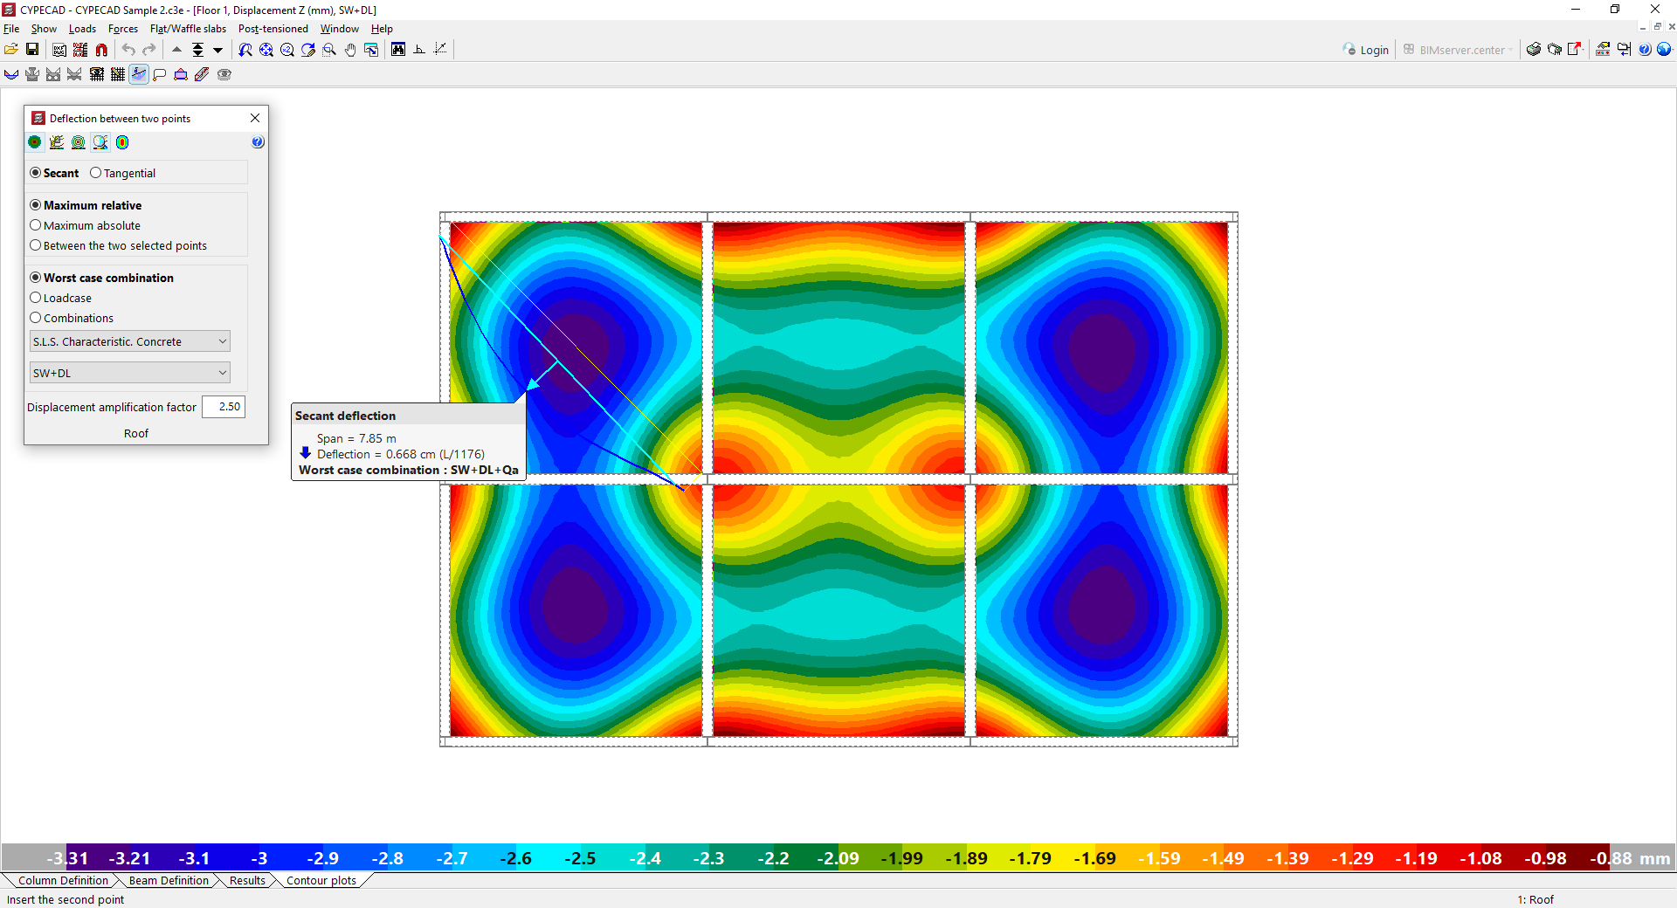The image size is (1677, 908).
Task: Click the previous zoom view icon
Action: [x=245, y=50]
